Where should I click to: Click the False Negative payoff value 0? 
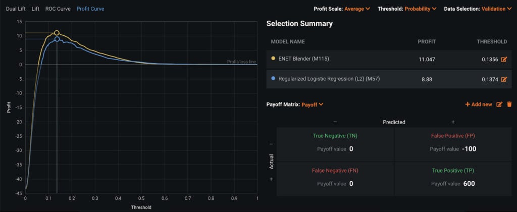(x=351, y=184)
